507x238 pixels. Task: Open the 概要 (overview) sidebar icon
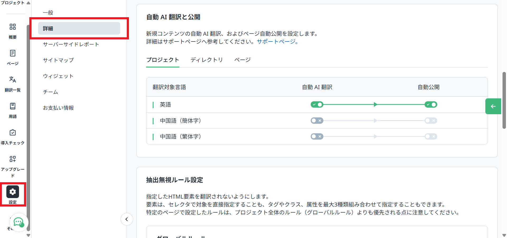point(12,30)
